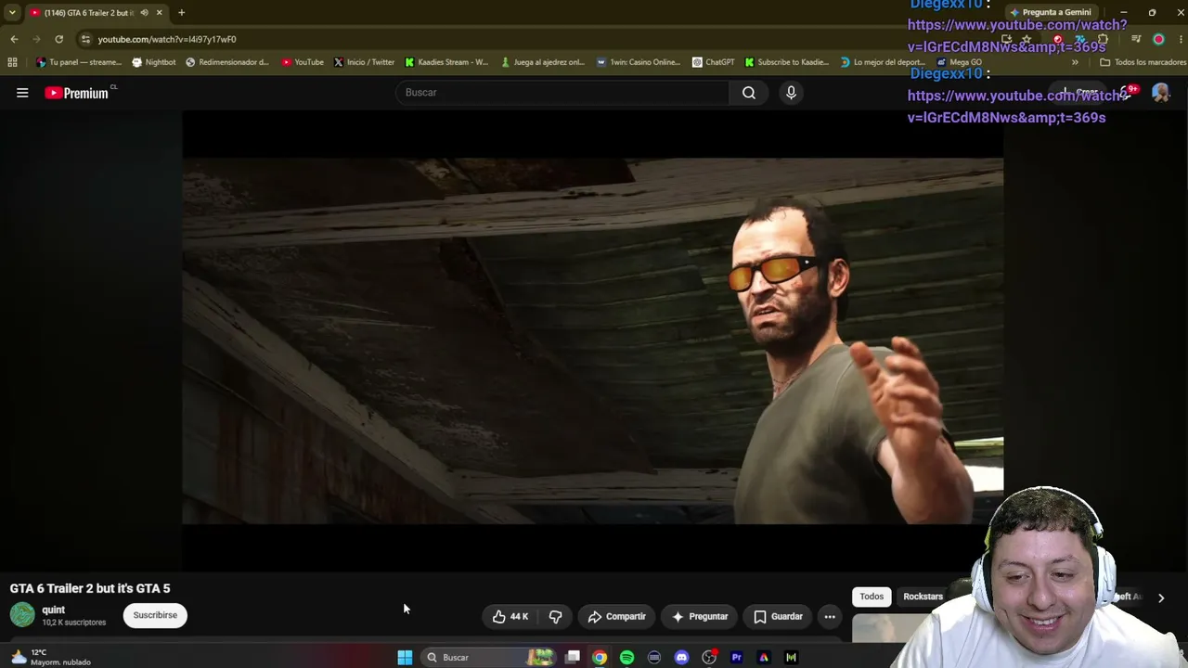Image resolution: width=1188 pixels, height=668 pixels.
Task: Click the GTA 5 video player
Action: point(592,340)
